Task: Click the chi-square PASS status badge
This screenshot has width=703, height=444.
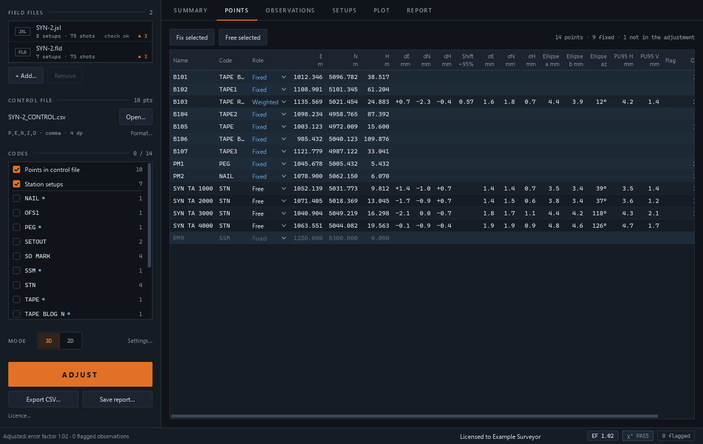Action: pos(638,436)
